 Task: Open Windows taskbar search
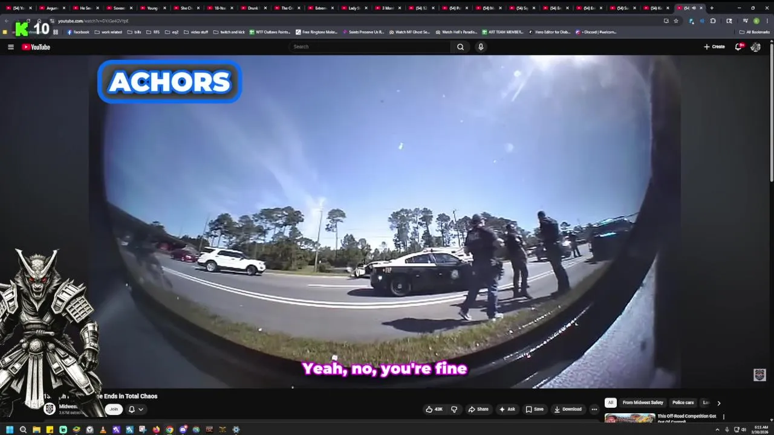coord(23,430)
